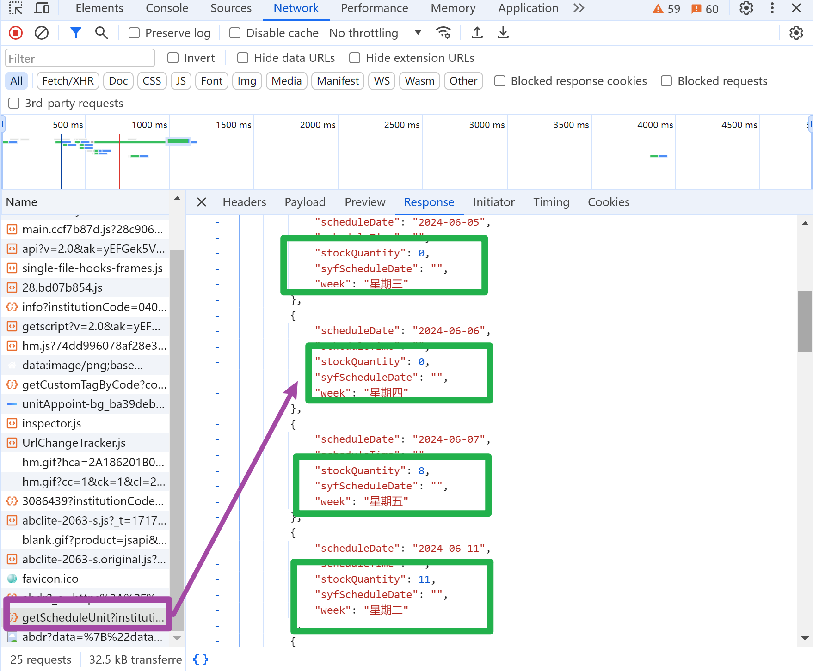Image resolution: width=813 pixels, height=671 pixels.
Task: Stop recording network log
Action: point(16,33)
